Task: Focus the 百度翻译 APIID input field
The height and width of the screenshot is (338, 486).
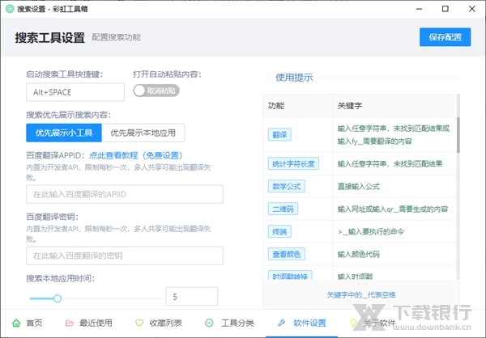Action: pyautogui.click(x=125, y=194)
